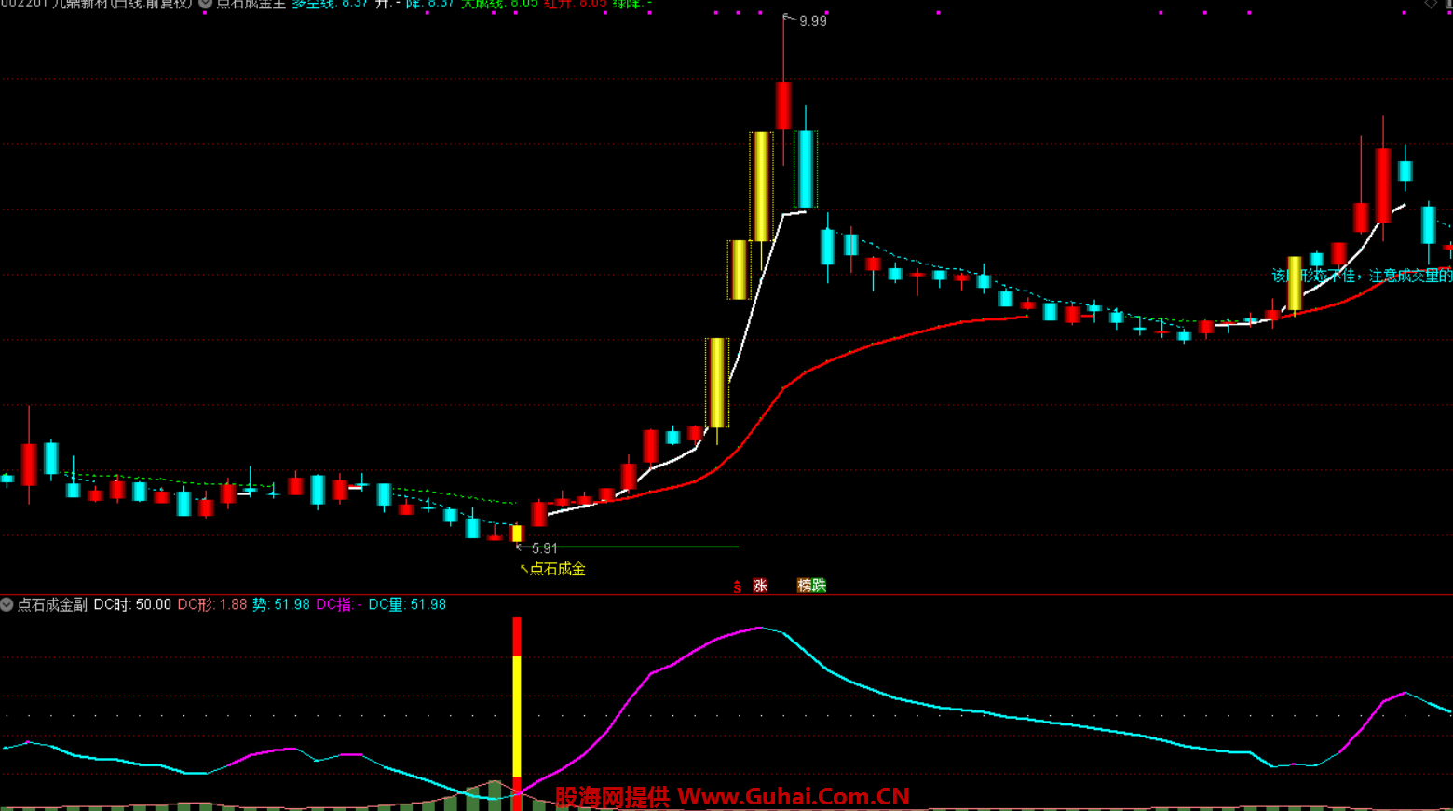Click the cyan warning text near right edge
Image resolution: width=1453 pixels, height=811 pixels.
(1361, 276)
